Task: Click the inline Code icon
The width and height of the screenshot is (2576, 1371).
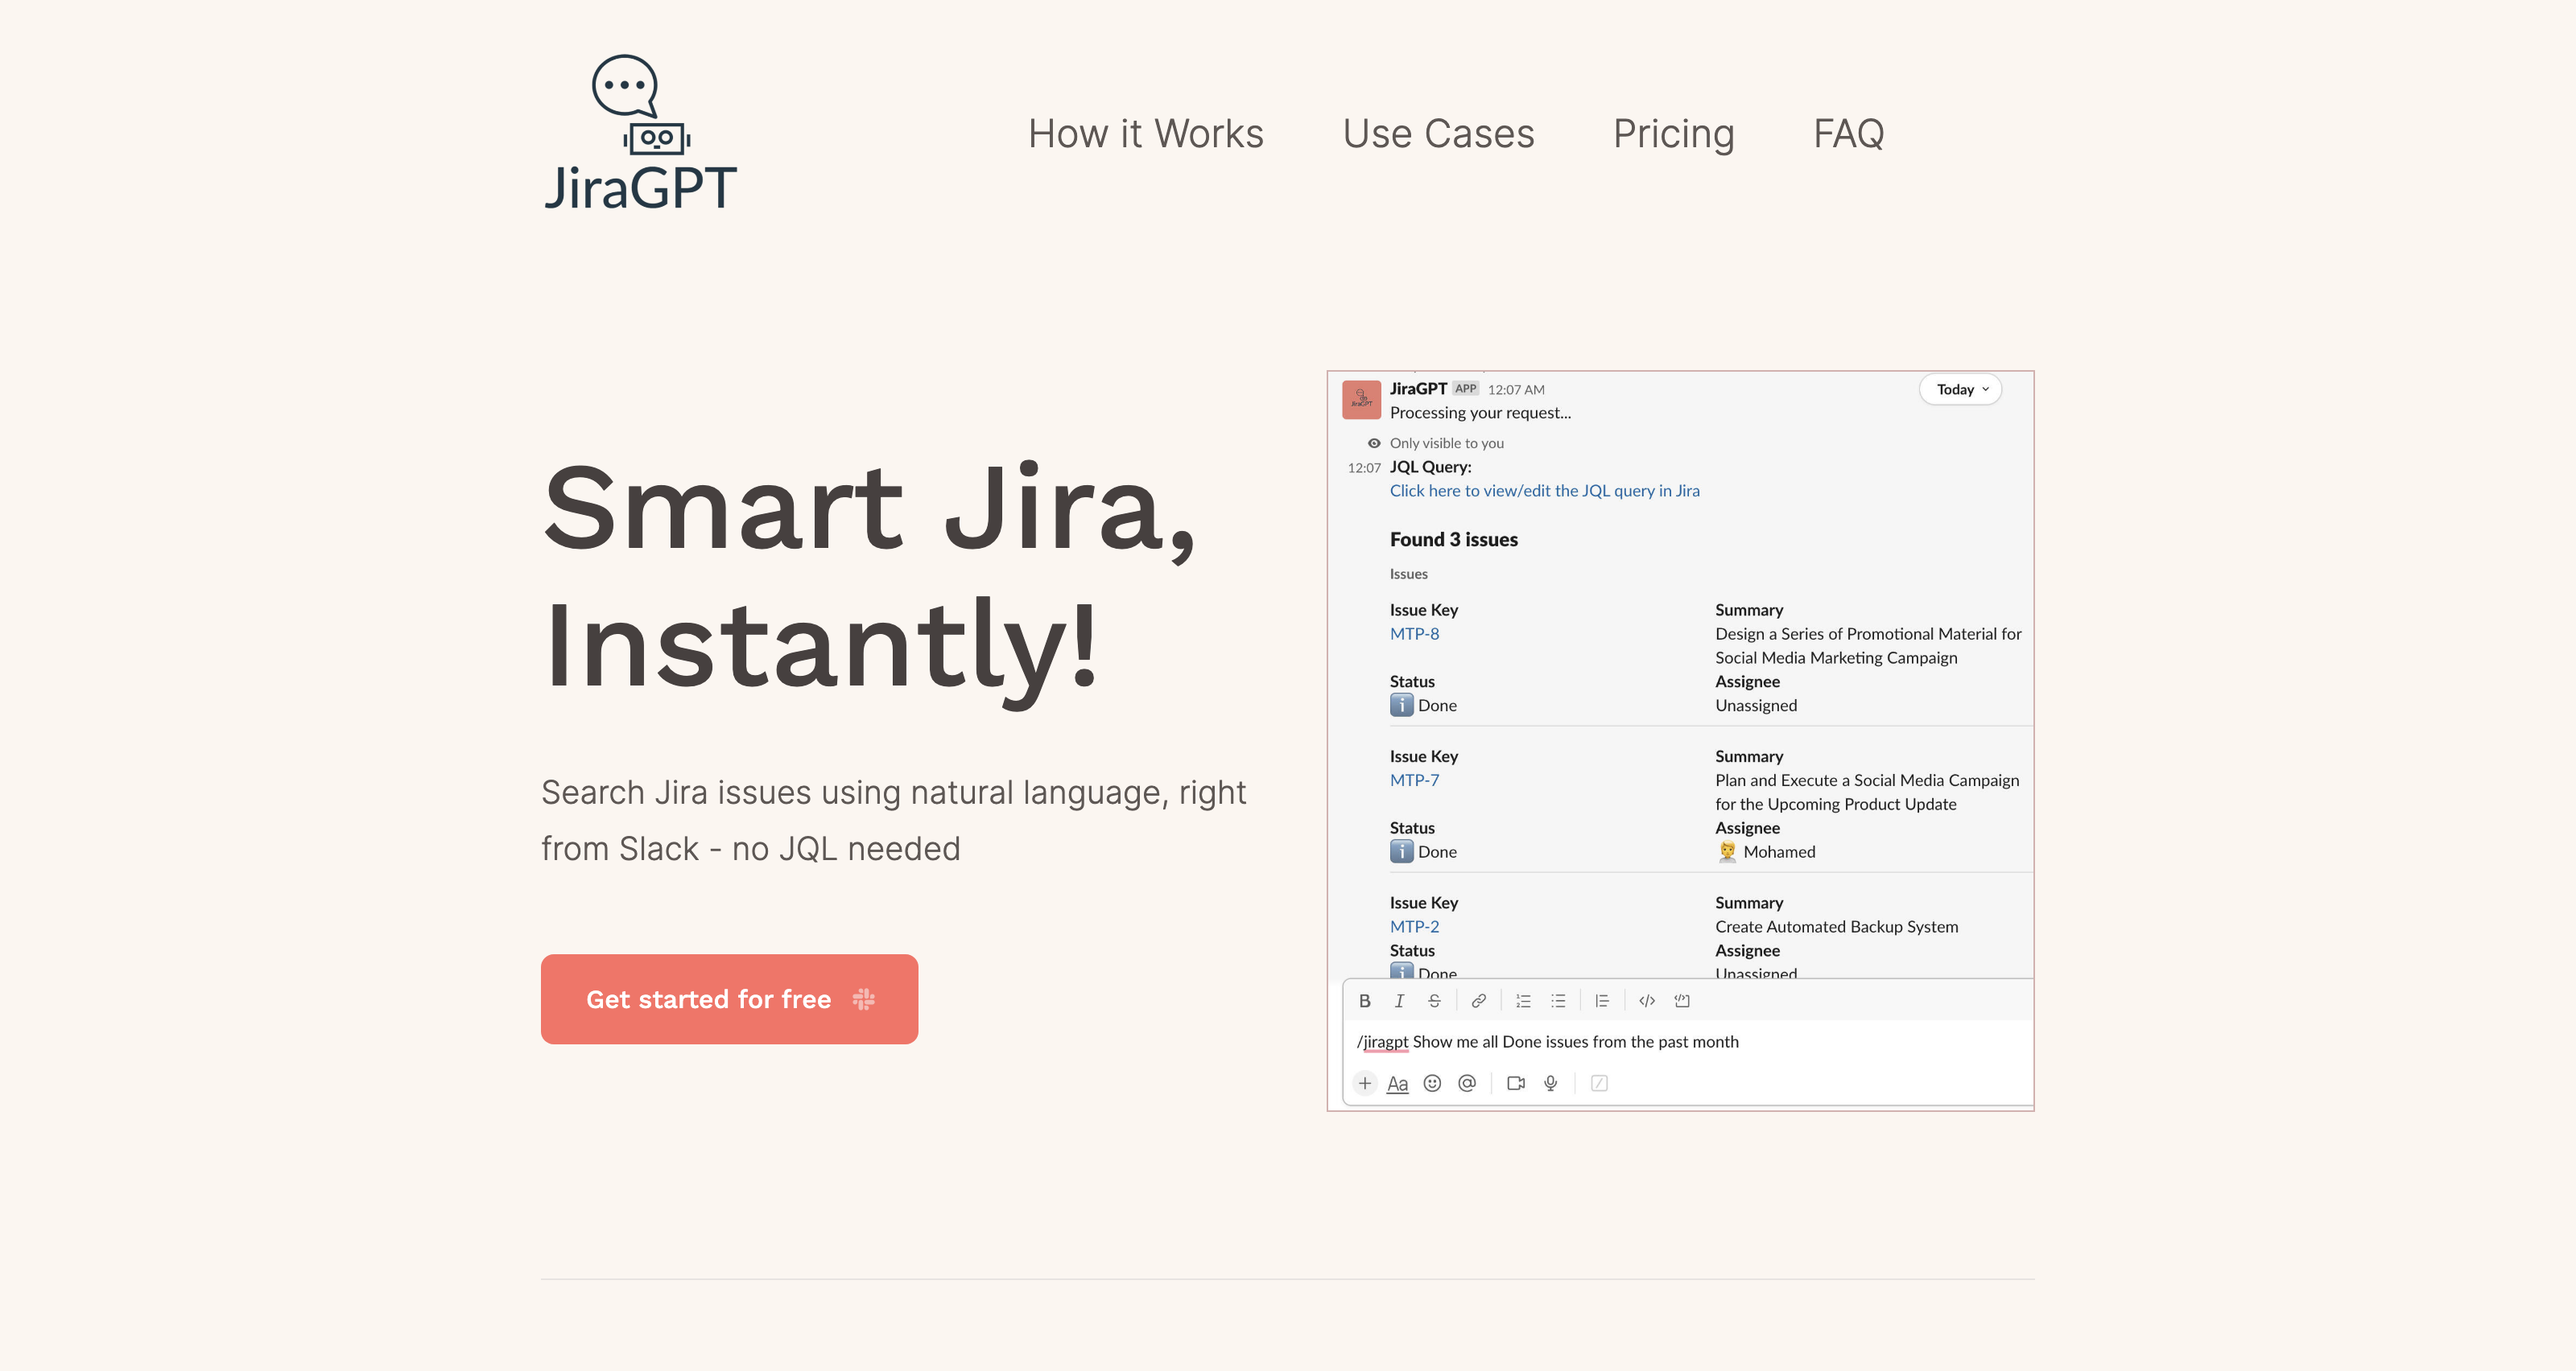Action: pyautogui.click(x=1647, y=1000)
